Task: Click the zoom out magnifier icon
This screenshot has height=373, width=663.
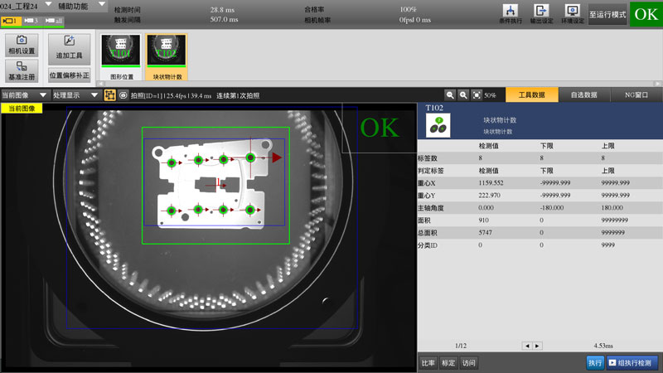Action: (x=450, y=95)
